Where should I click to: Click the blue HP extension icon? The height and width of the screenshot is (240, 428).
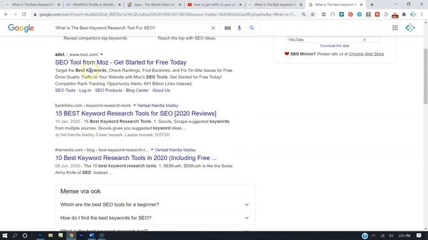[359, 15]
